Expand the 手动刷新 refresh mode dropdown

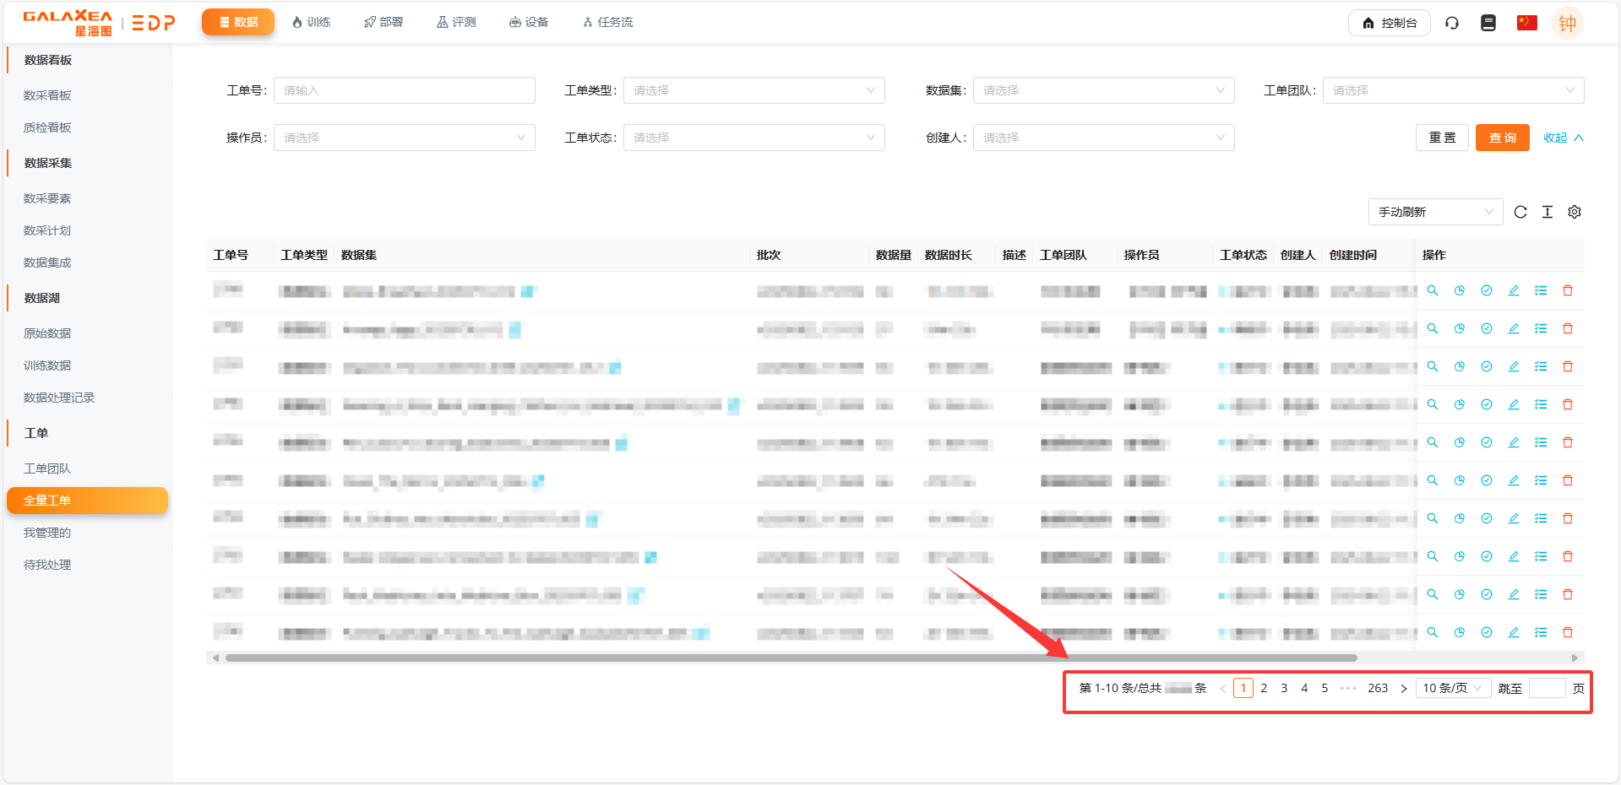coord(1435,212)
